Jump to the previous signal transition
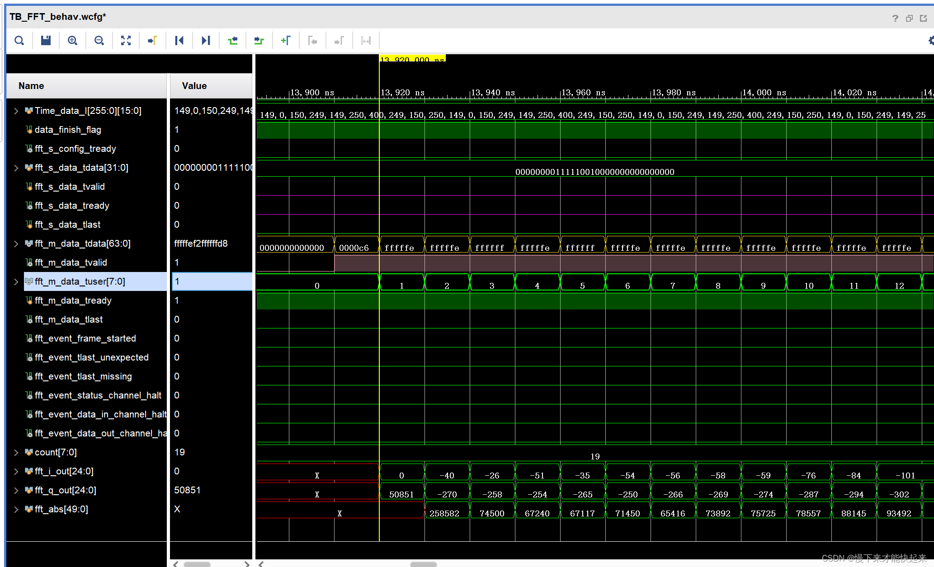The height and width of the screenshot is (567, 934). tap(232, 40)
